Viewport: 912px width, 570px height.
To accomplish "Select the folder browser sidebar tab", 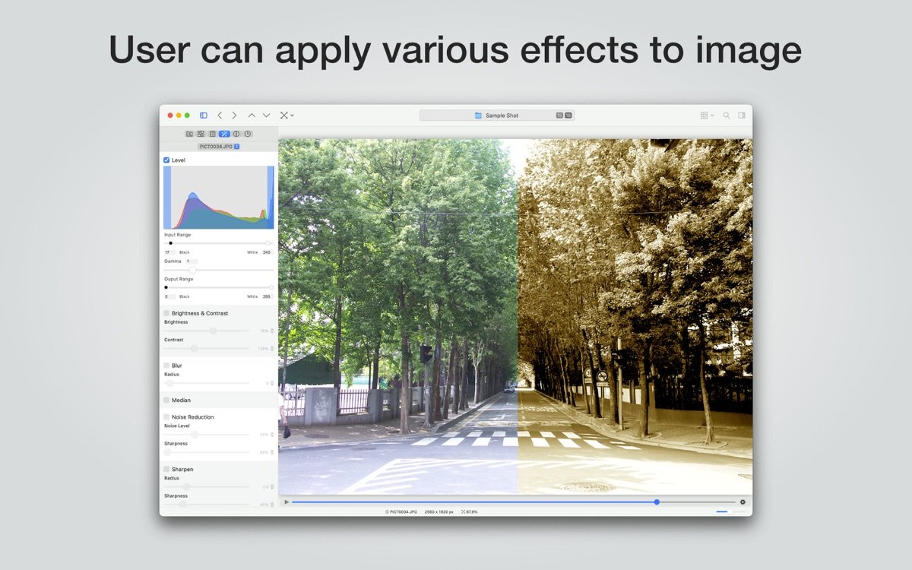I will (189, 134).
